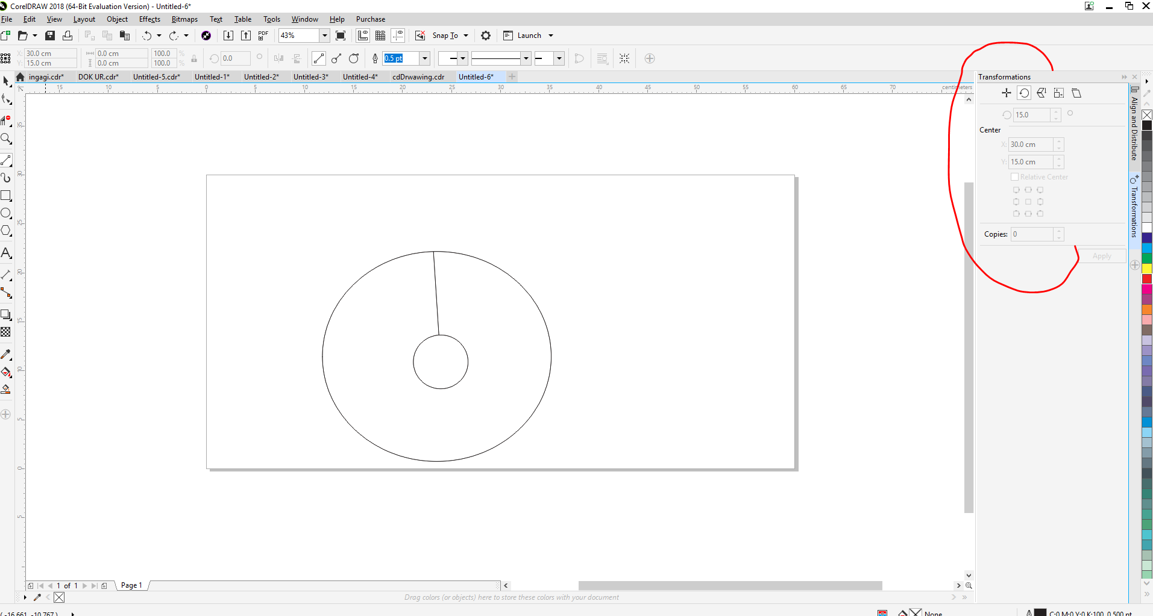Click the Copies input field
This screenshot has height=616, width=1153.
tap(1033, 234)
